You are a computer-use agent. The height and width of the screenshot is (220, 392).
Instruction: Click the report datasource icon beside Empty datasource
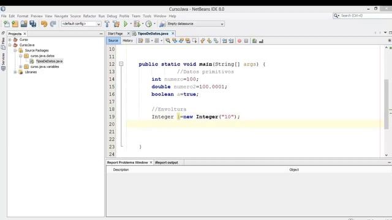162,24
